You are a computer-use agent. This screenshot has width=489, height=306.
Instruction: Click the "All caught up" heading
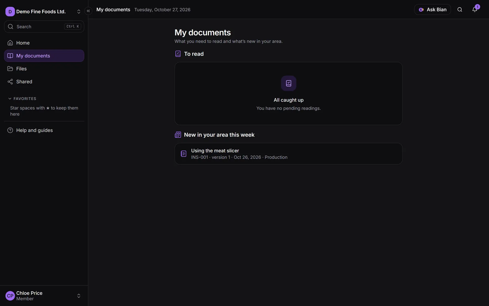(289, 100)
